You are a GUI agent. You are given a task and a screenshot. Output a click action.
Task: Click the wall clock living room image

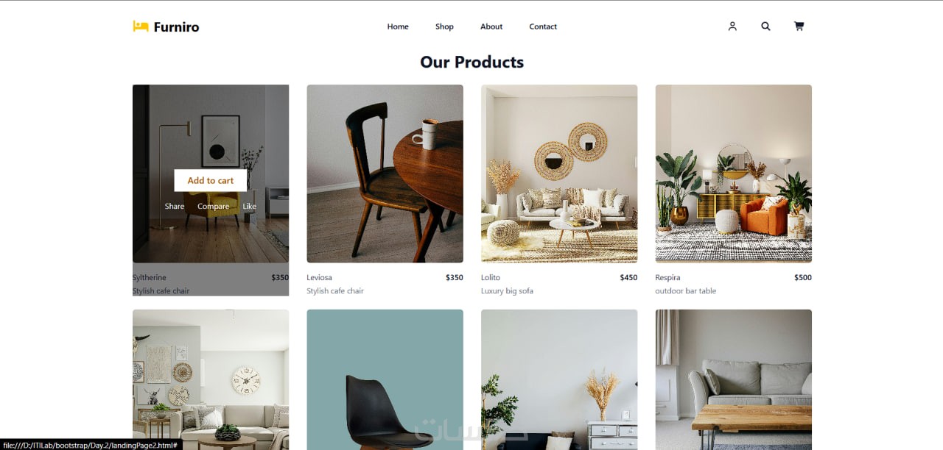[x=211, y=379]
